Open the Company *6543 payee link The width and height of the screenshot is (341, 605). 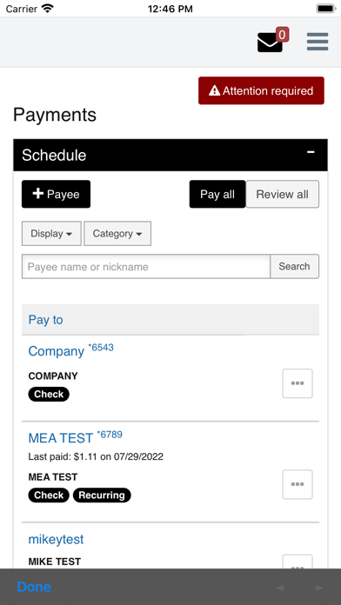71,350
